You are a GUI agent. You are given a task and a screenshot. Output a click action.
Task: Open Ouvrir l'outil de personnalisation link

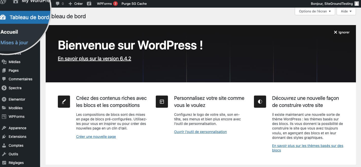tap(200, 132)
